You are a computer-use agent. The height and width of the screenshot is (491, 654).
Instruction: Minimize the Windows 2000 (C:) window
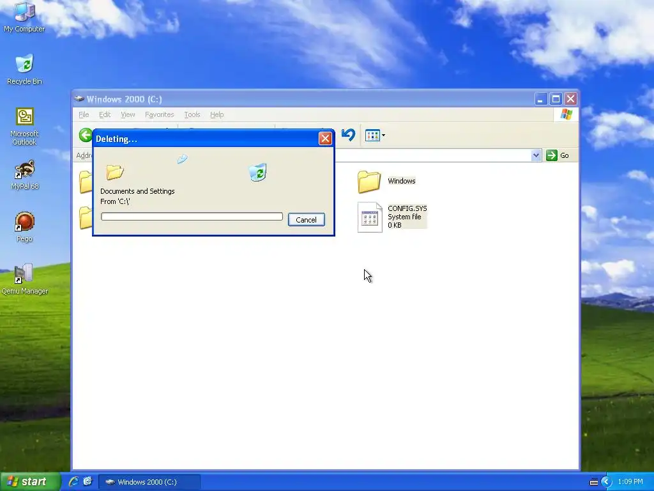(x=540, y=99)
